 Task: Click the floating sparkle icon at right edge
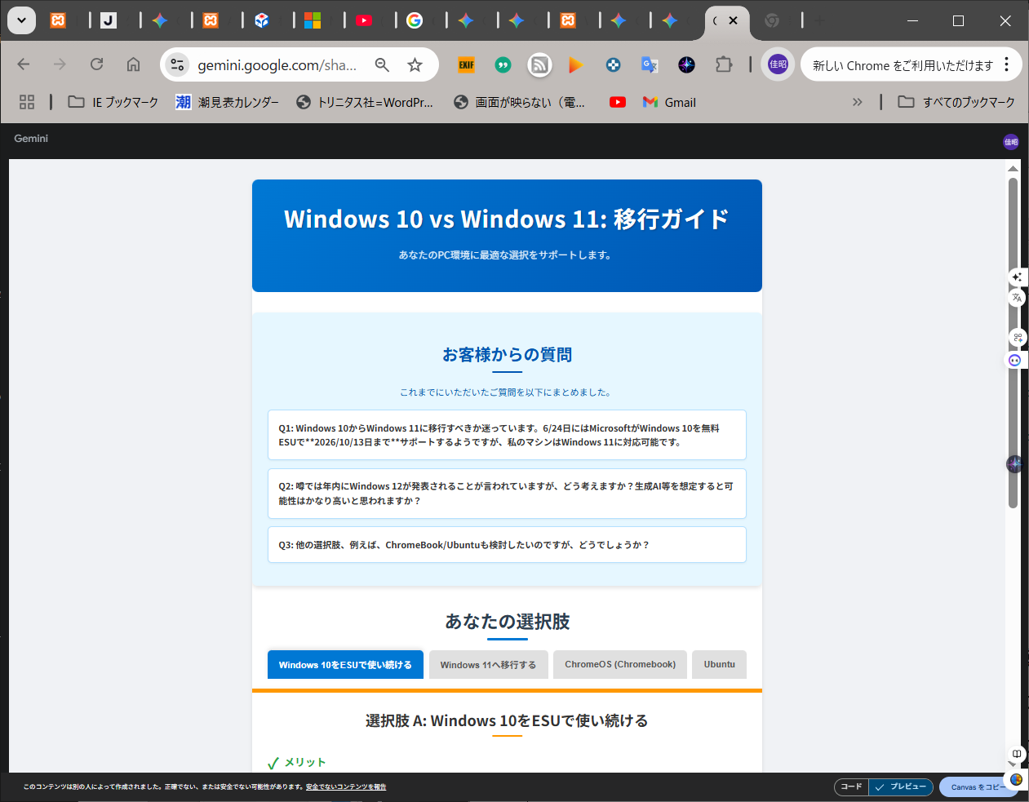[1017, 277]
